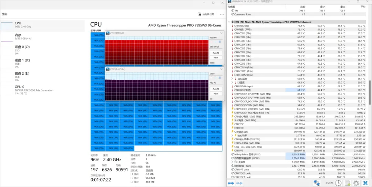
Task: Click the 传感器 column header
Action: point(231,7)
